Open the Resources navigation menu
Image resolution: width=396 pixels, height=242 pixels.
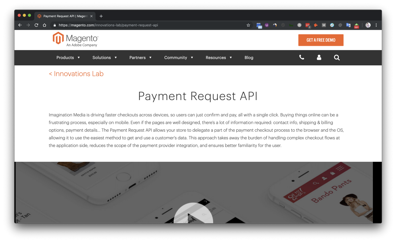point(218,57)
